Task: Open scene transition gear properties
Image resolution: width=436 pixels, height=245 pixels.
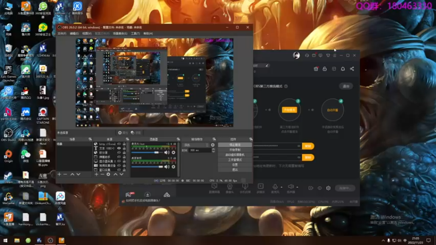Action: (x=213, y=145)
